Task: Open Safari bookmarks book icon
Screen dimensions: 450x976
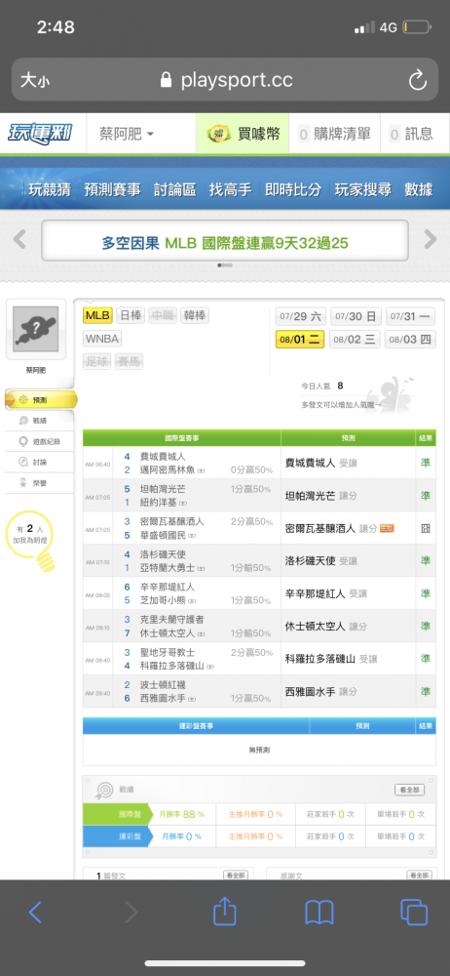Action: (319, 914)
